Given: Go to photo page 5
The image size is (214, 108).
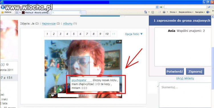Looking at the screenshot, I should point(74,34).
